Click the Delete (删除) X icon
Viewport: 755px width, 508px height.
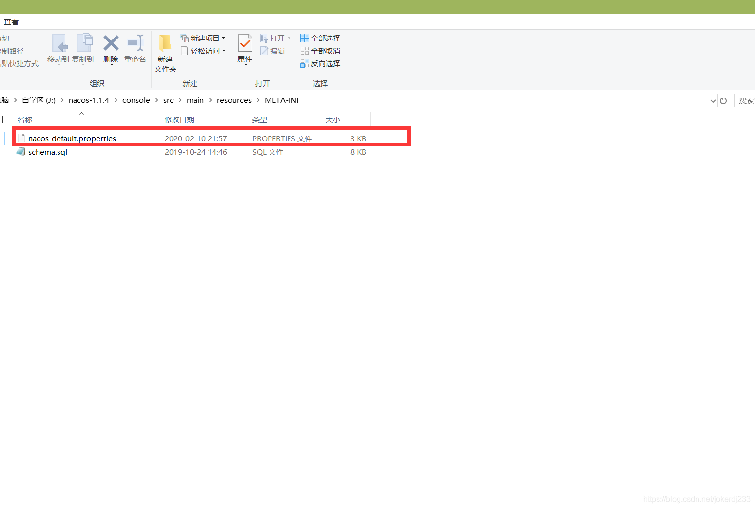click(111, 43)
